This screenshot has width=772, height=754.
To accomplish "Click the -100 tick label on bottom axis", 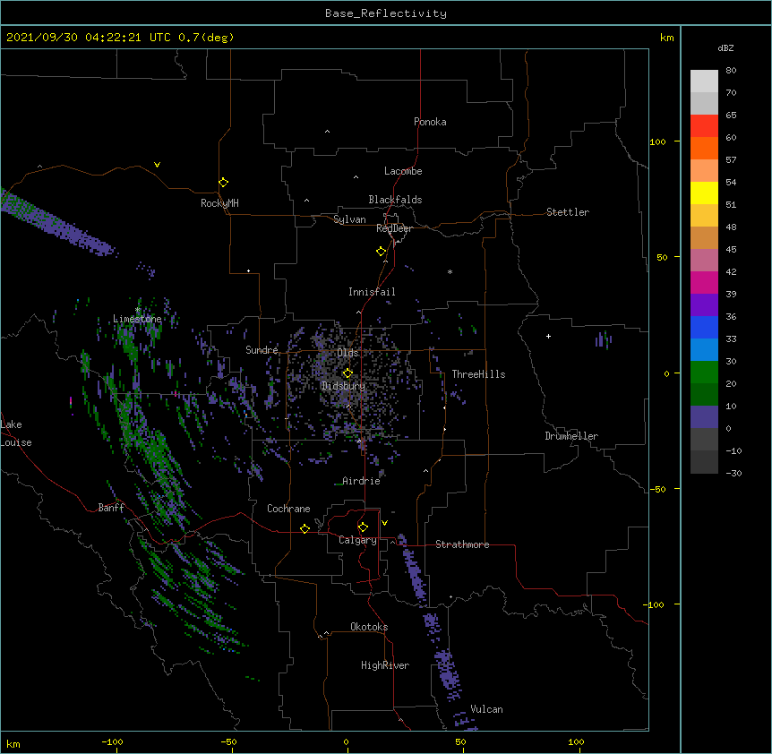I will click(112, 741).
